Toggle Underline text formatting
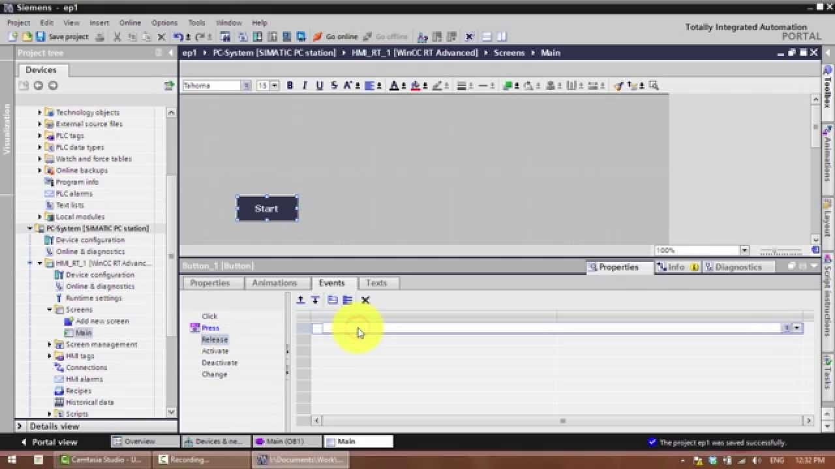Image resolution: width=835 pixels, height=469 pixels. pyautogui.click(x=319, y=85)
